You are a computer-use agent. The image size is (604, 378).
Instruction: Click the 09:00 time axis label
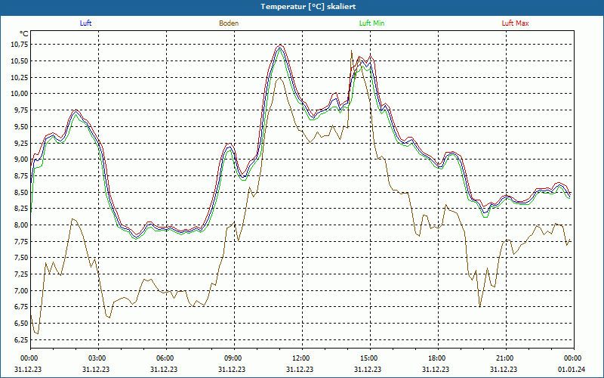pos(234,358)
